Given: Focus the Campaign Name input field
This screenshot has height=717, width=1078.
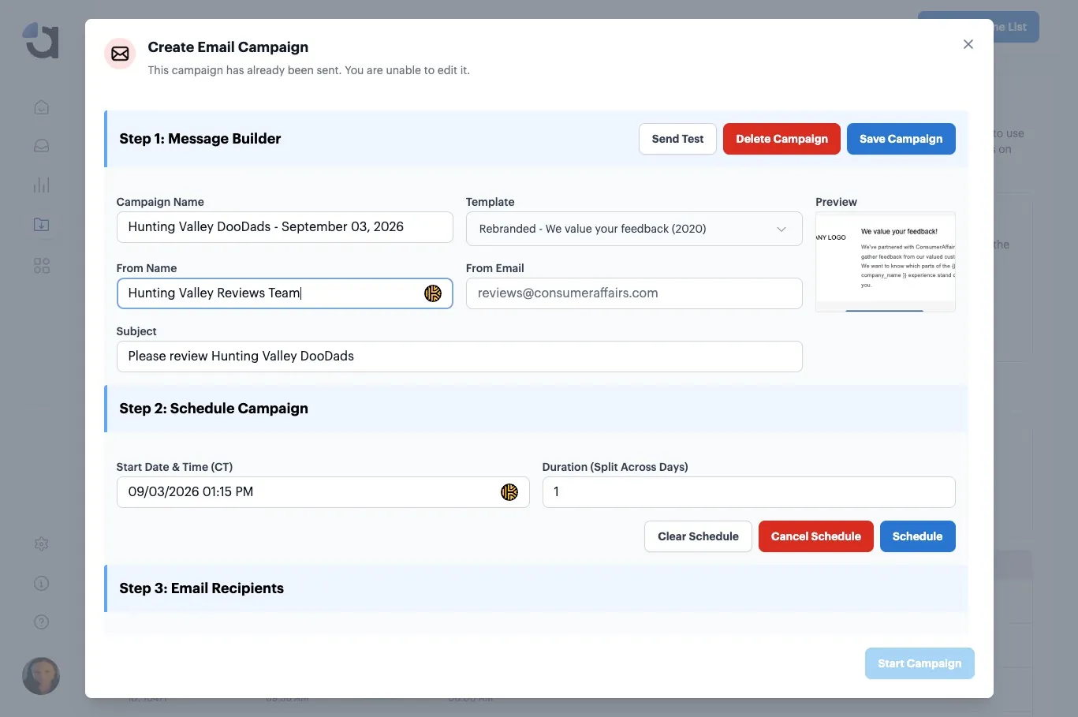Looking at the screenshot, I should coord(285,227).
